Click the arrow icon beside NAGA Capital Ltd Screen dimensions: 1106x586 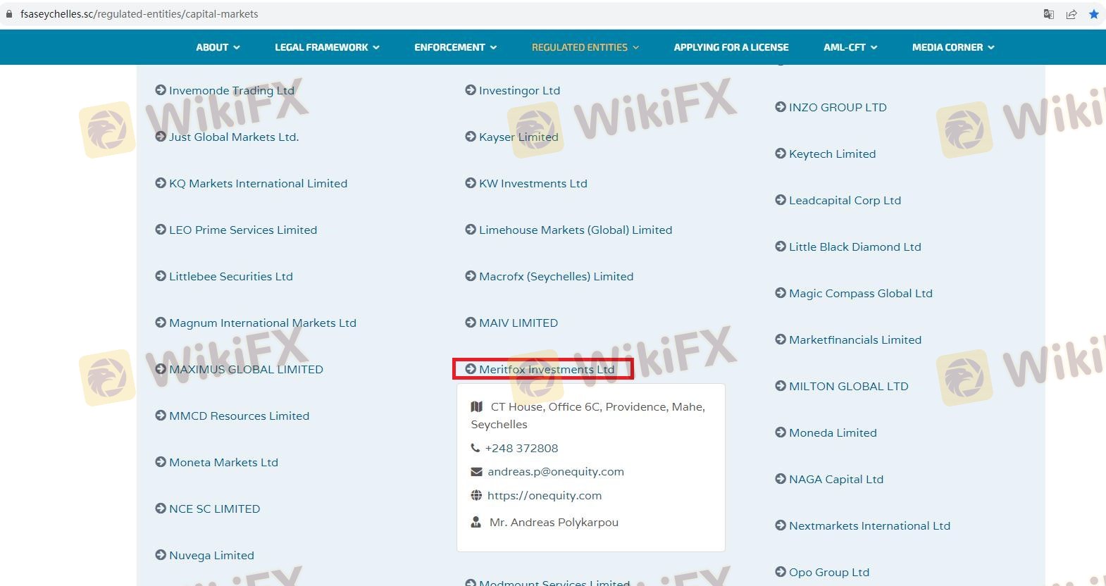[x=781, y=479]
